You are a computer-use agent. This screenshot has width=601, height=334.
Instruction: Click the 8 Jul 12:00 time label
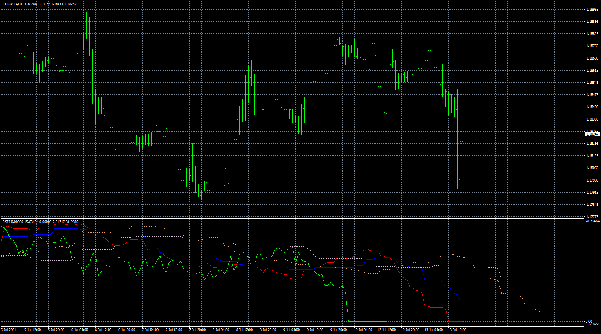(245, 330)
